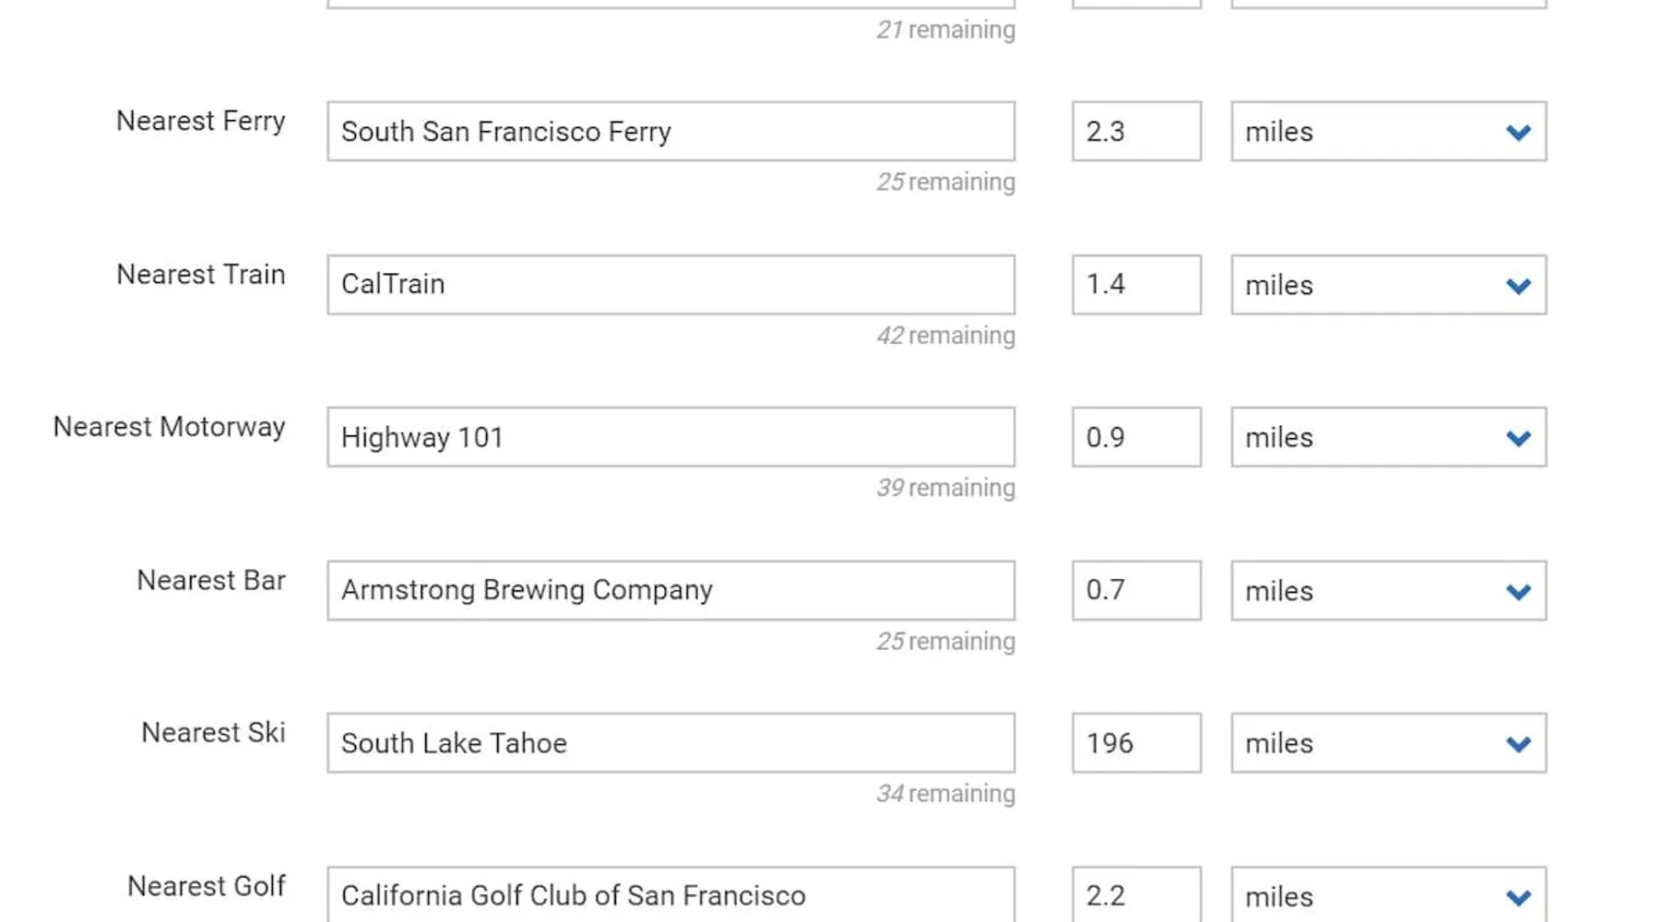Open the Nearest Golf unit dropdown
This screenshot has width=1660, height=922.
tap(1387, 895)
